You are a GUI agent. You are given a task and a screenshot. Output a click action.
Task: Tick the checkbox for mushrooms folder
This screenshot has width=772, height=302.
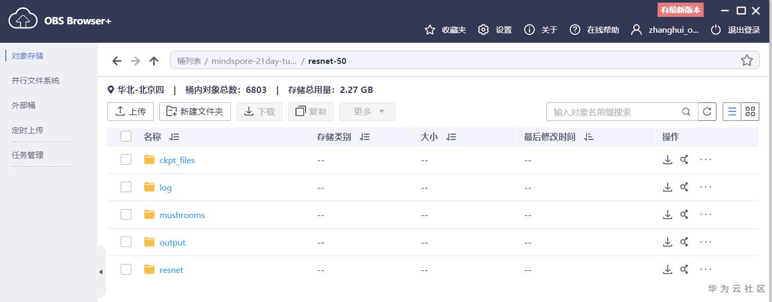click(x=126, y=214)
